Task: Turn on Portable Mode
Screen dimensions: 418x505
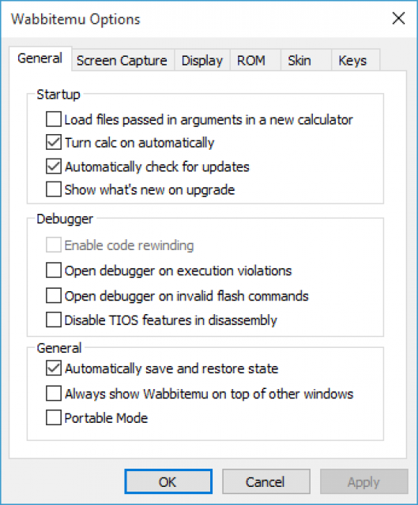Action: 54,417
